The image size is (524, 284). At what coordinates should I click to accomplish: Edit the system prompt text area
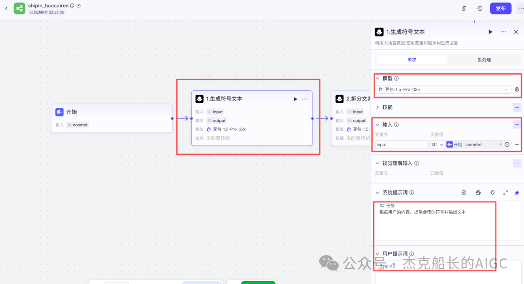pyautogui.click(x=448, y=221)
